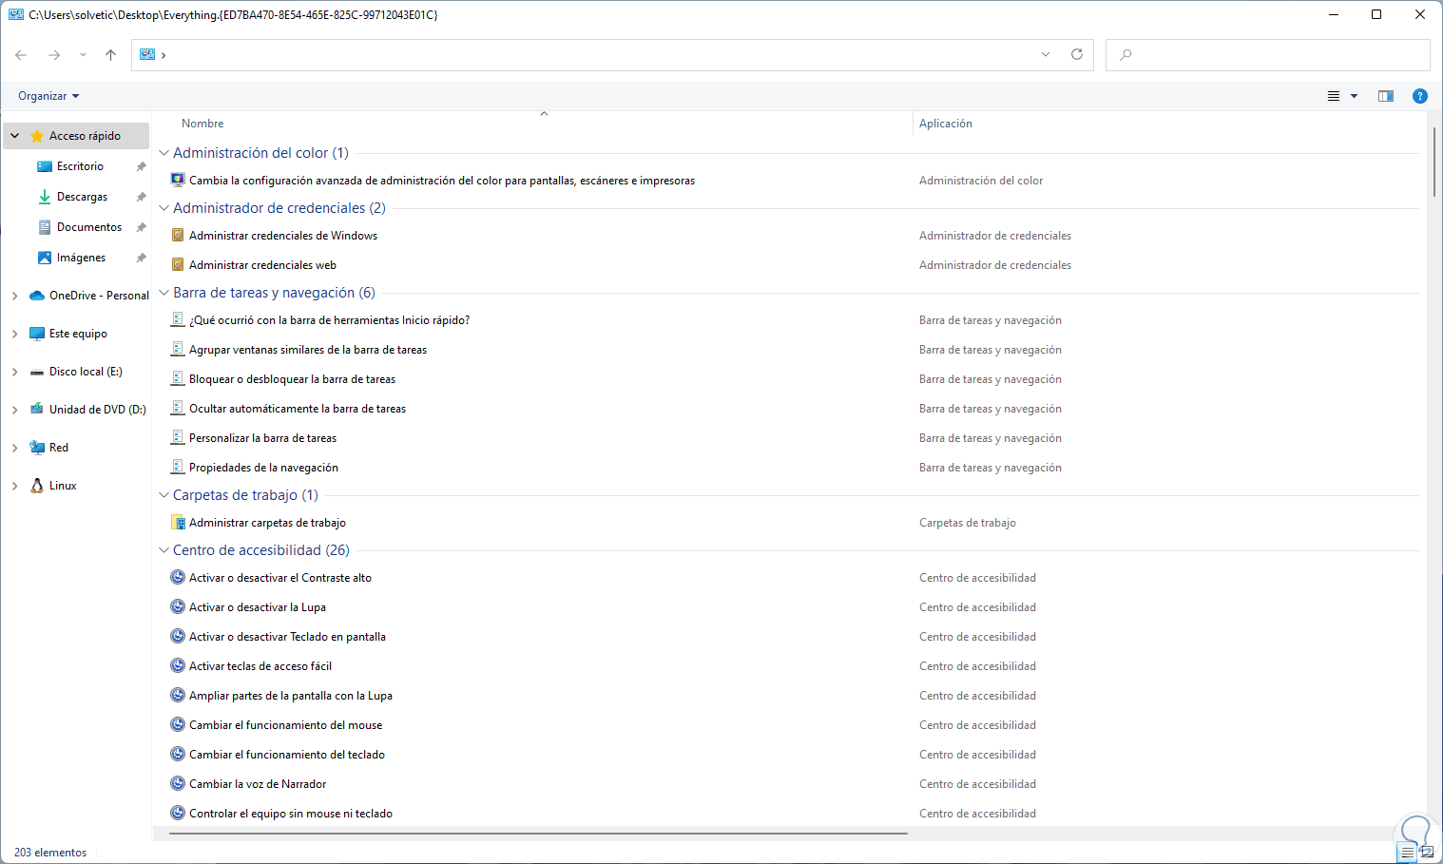
Task: Click the Forward navigation arrow
Action: click(x=54, y=55)
